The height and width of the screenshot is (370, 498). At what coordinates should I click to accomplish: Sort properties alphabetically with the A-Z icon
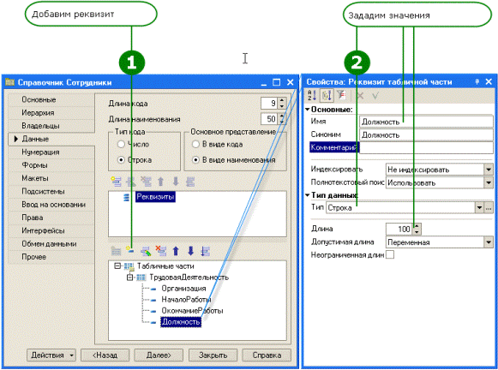tap(312, 95)
